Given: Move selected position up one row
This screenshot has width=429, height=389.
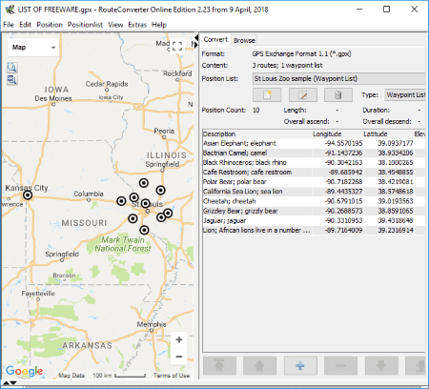Looking at the screenshot, I should tap(259, 366).
